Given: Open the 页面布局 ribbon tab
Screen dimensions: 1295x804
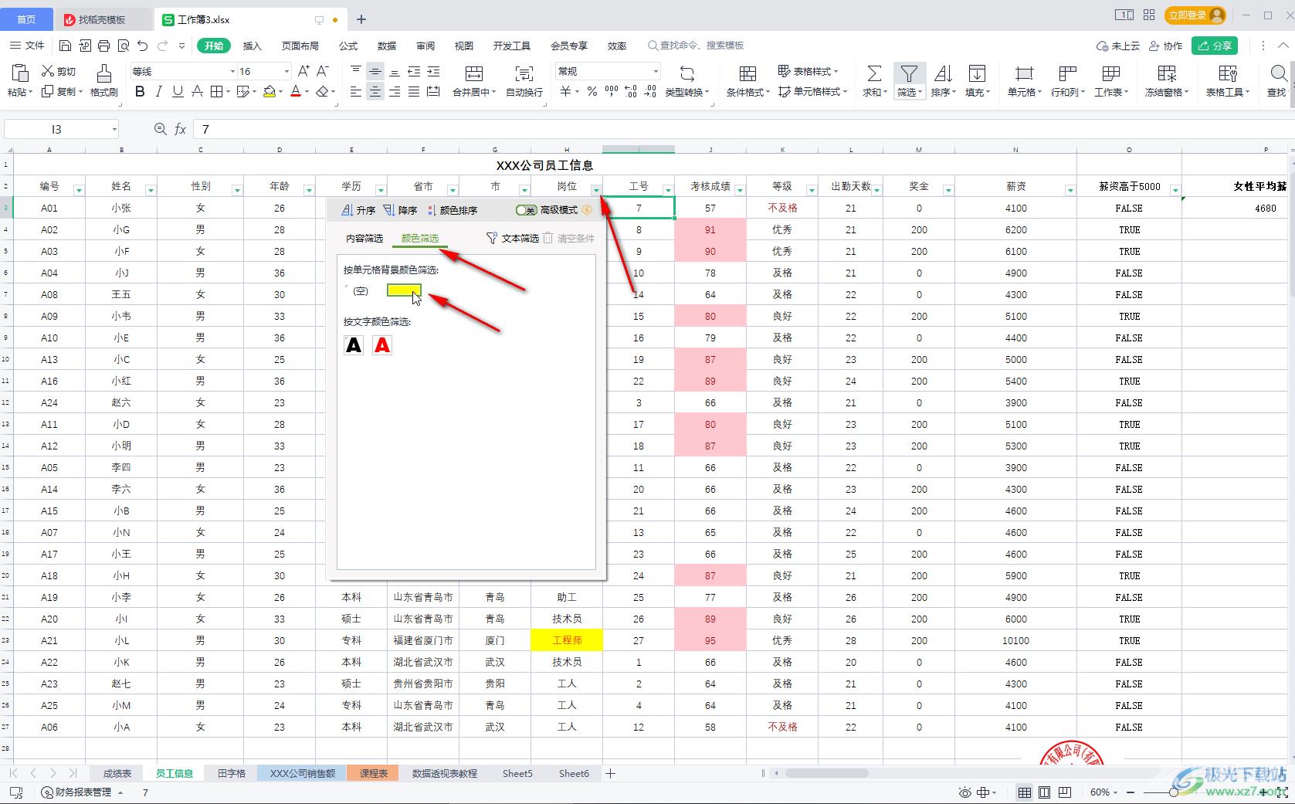Looking at the screenshot, I should coord(300,46).
